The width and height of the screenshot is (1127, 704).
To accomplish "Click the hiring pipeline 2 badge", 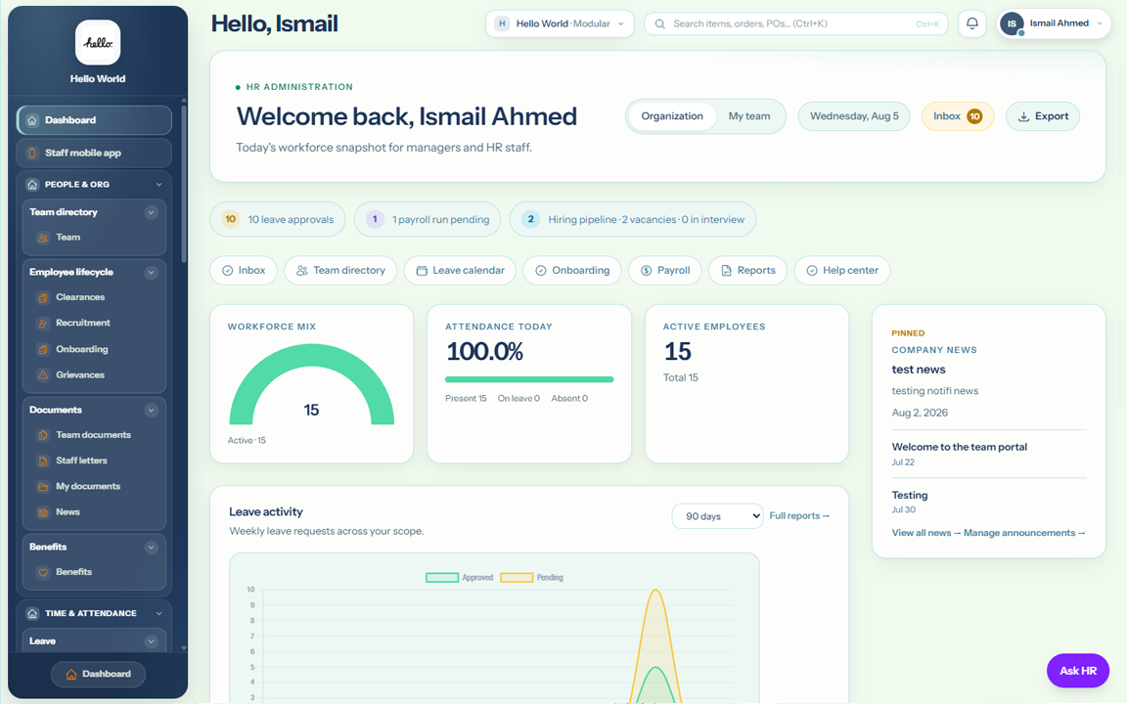I will point(530,219).
